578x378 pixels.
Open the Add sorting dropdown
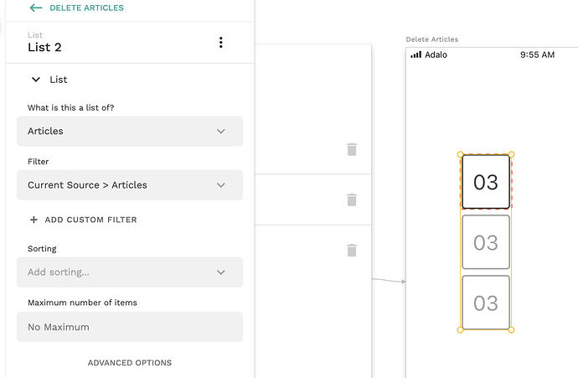pyautogui.click(x=130, y=272)
